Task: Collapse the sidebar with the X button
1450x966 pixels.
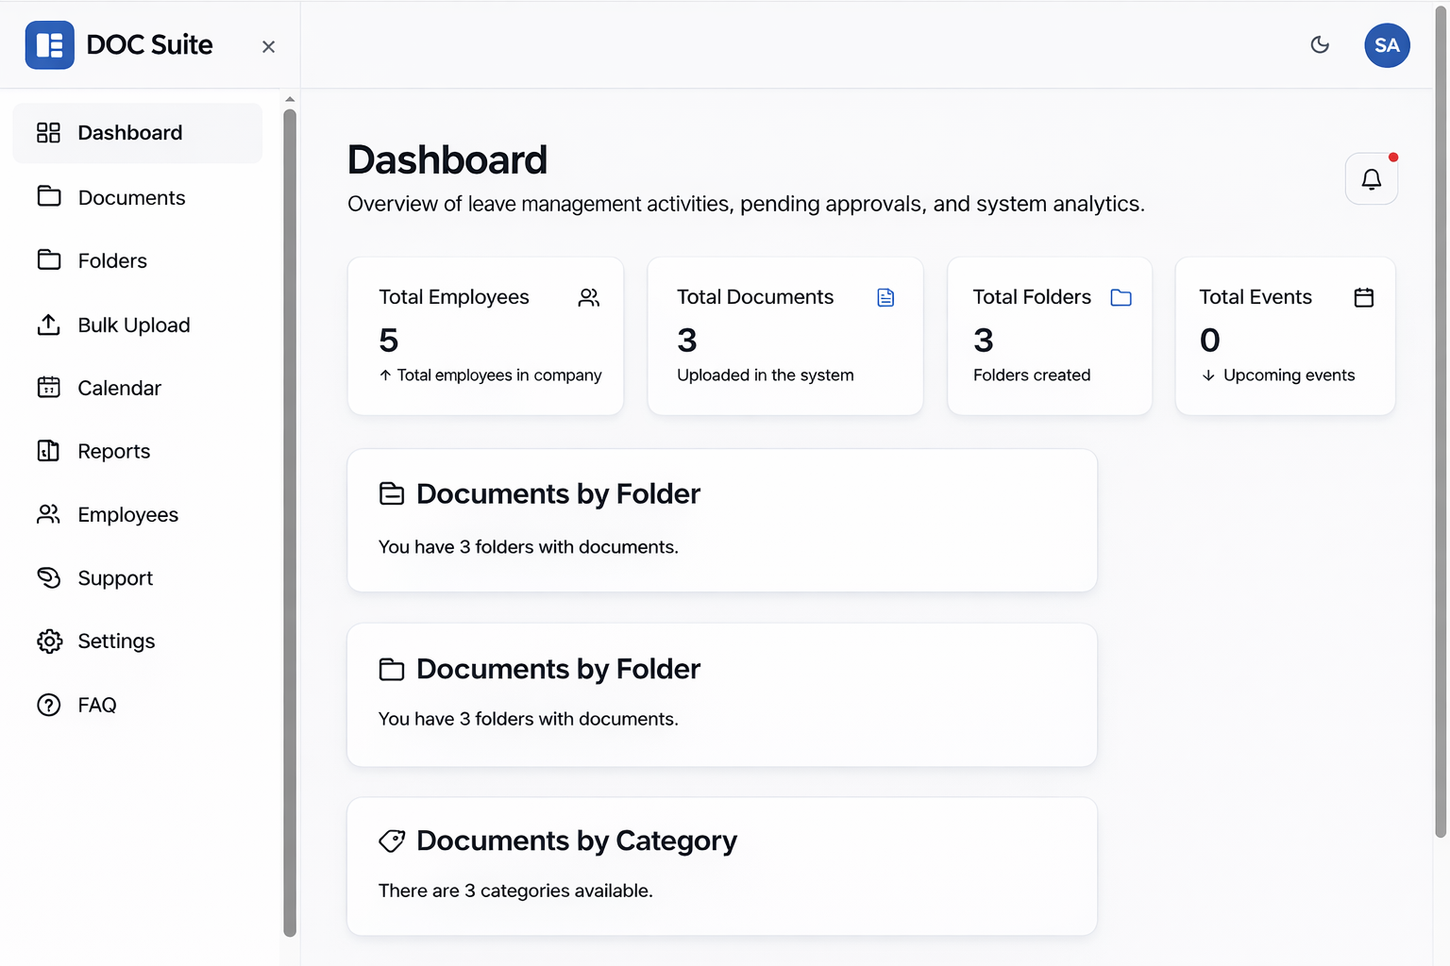Action: coord(268,47)
